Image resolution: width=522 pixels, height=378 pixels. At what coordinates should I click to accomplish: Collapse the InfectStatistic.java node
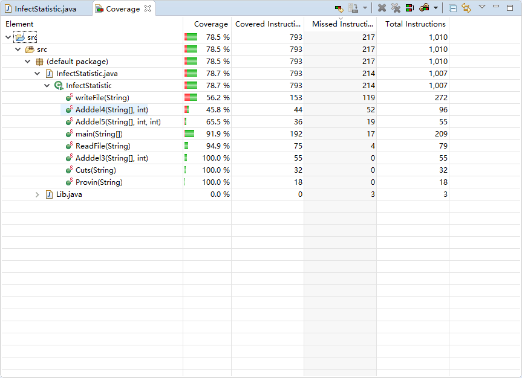point(38,74)
